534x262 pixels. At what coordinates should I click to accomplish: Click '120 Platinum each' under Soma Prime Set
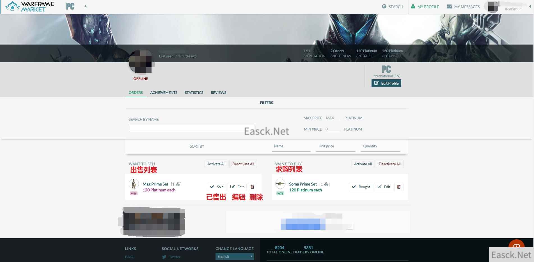305,190
